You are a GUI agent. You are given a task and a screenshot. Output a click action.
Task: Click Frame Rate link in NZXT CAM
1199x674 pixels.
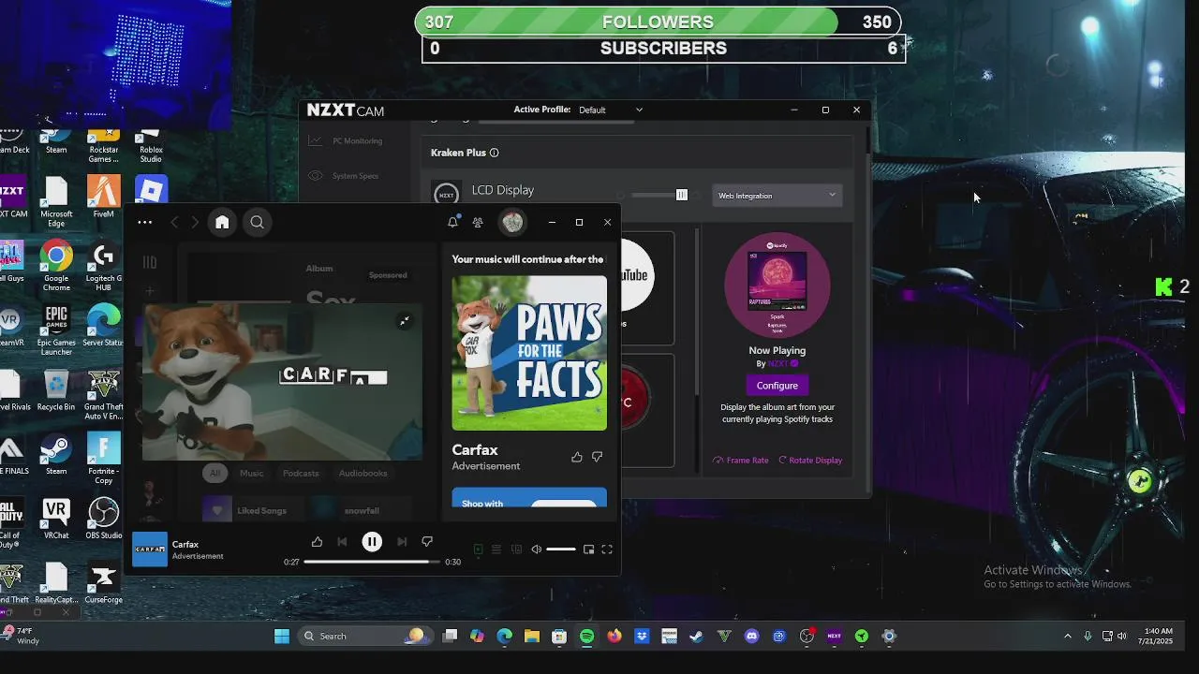741,460
